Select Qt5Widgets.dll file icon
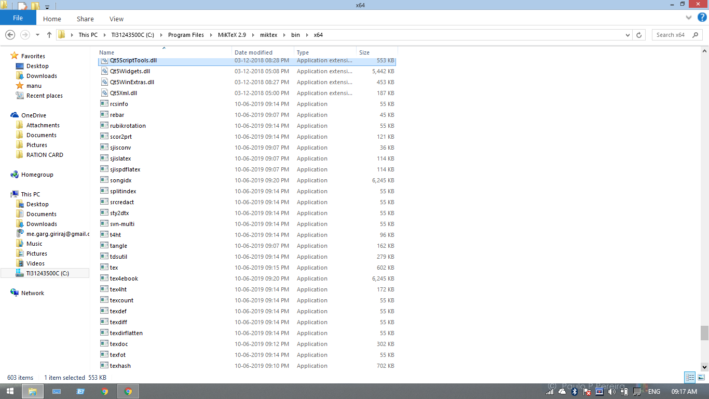 (x=104, y=71)
